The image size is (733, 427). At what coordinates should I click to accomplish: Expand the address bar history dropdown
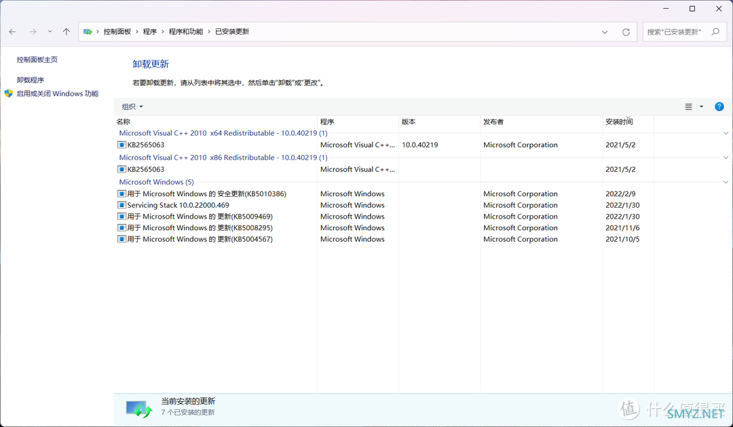click(605, 33)
